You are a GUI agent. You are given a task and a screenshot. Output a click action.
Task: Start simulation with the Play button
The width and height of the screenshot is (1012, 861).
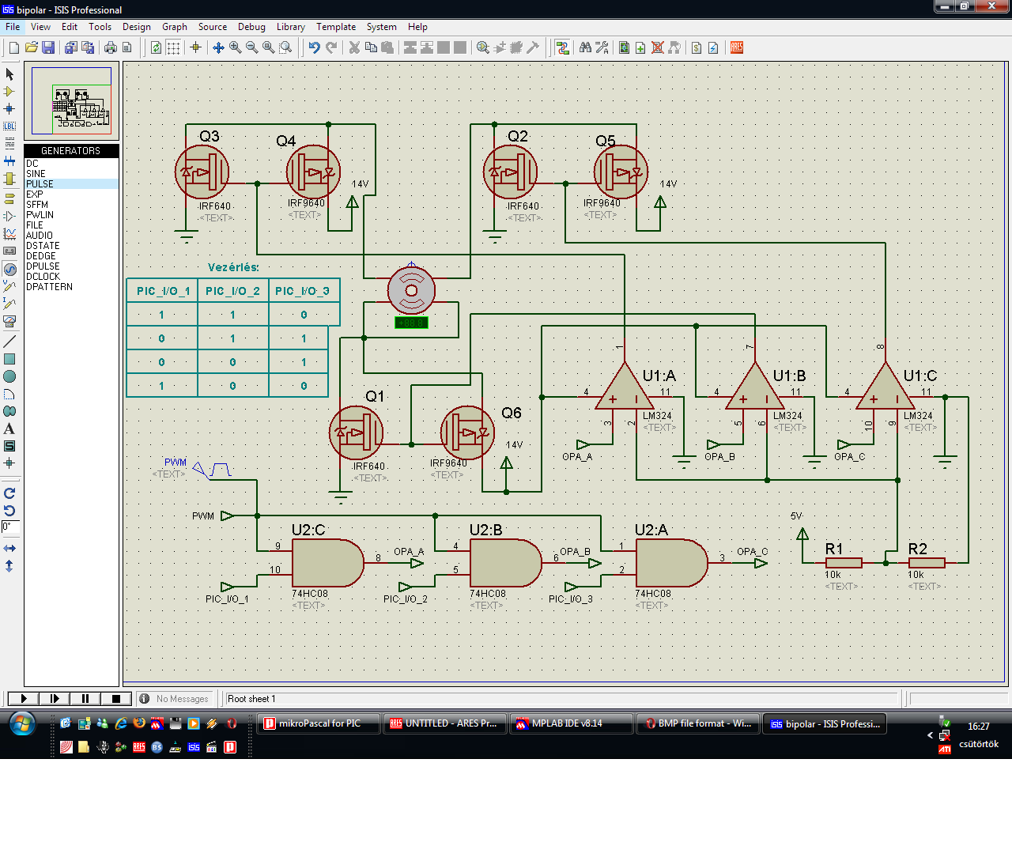point(24,698)
